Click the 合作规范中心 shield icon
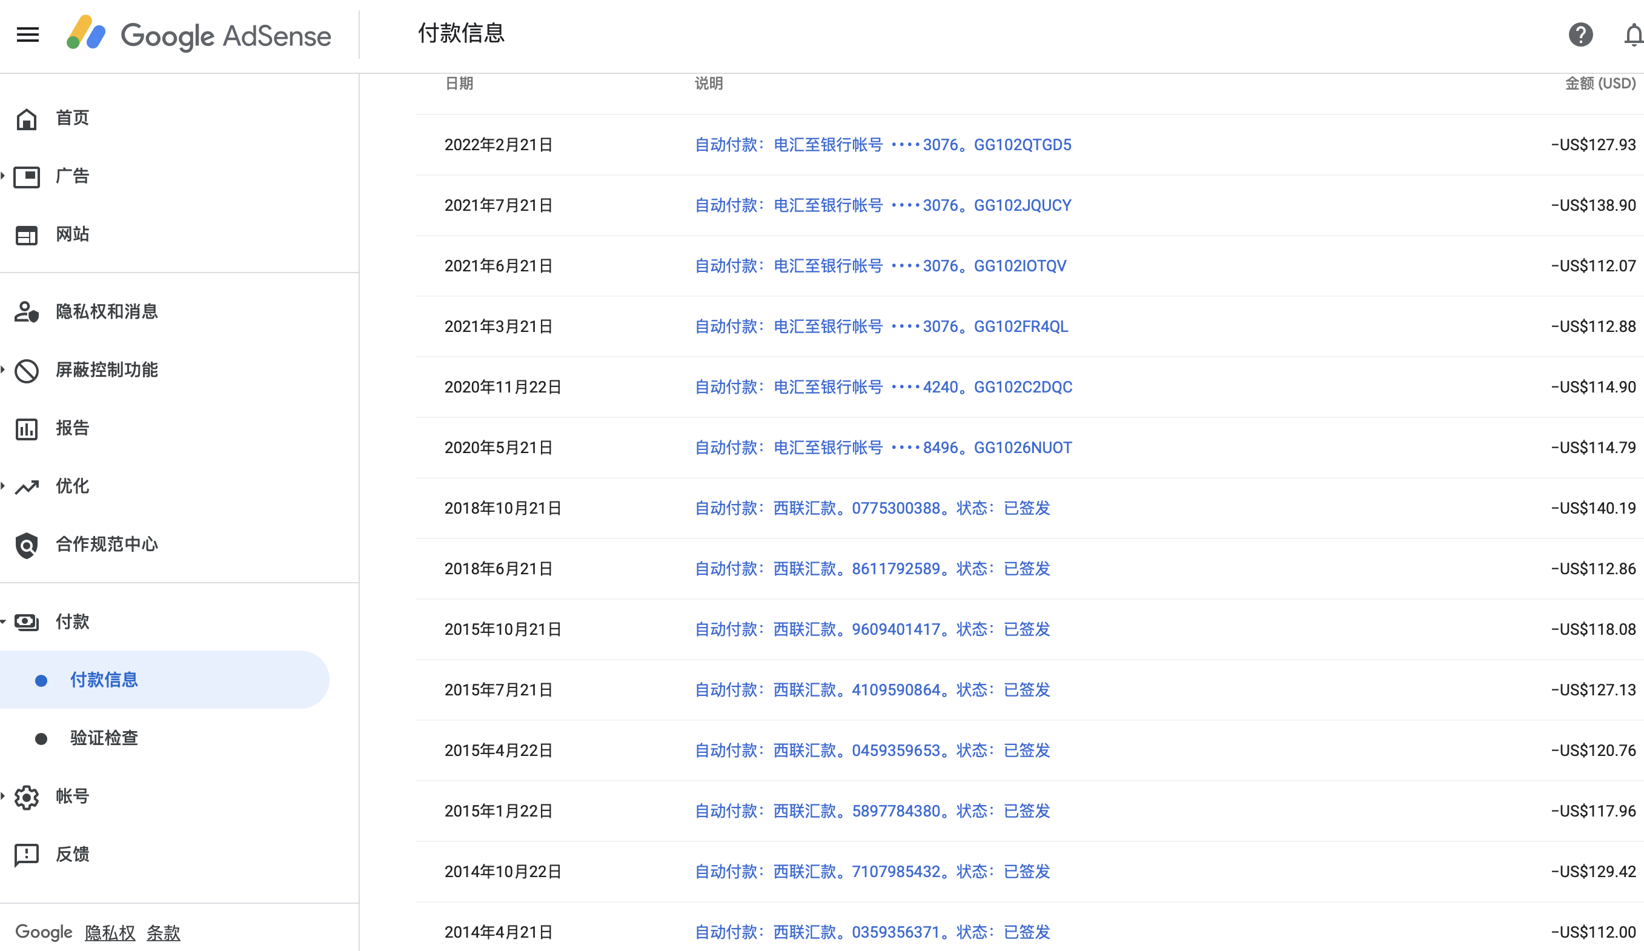 (x=27, y=545)
